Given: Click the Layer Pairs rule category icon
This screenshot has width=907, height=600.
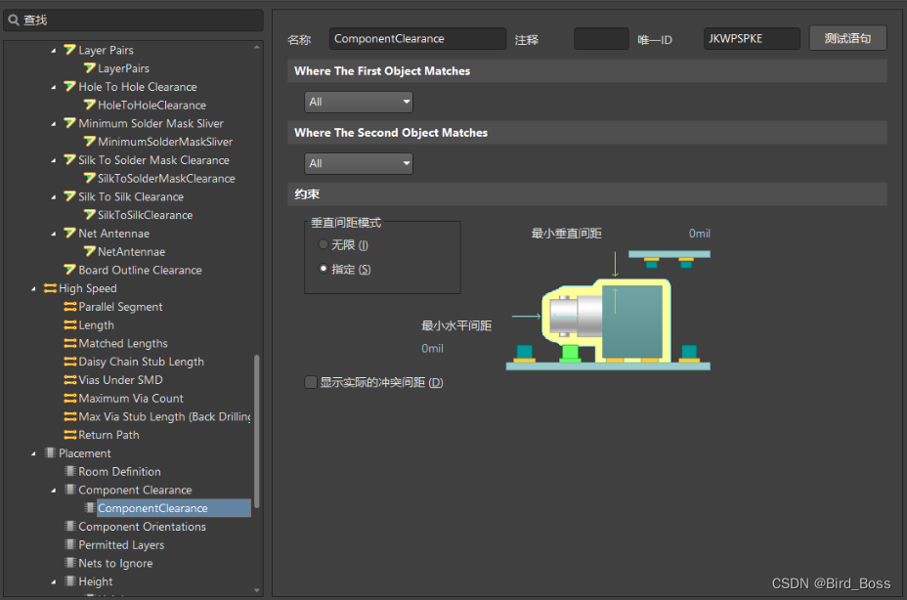Looking at the screenshot, I should pyautogui.click(x=70, y=50).
